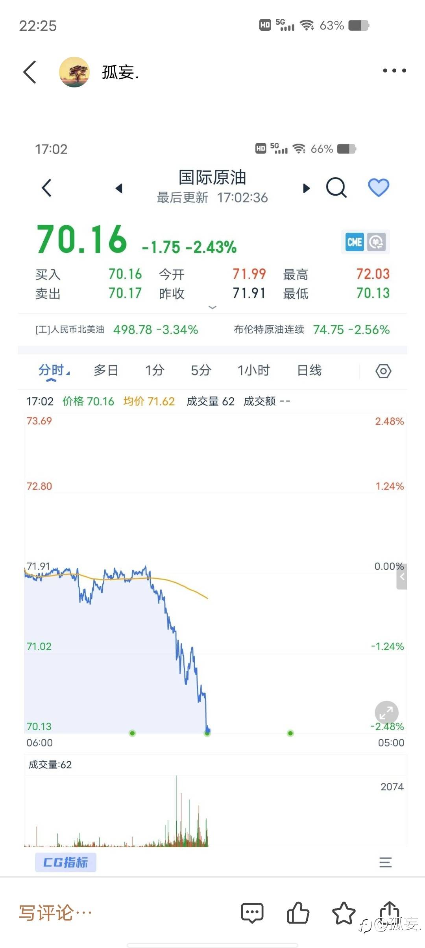Expand the side panel arrow on chart
The image size is (425, 948).
[x=402, y=576]
